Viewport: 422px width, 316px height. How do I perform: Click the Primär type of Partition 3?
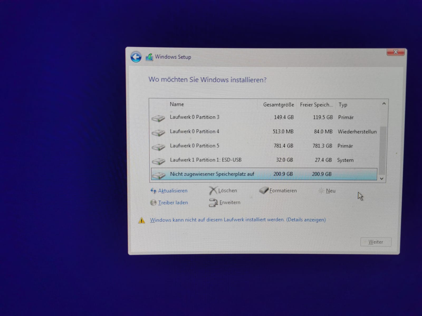point(346,117)
